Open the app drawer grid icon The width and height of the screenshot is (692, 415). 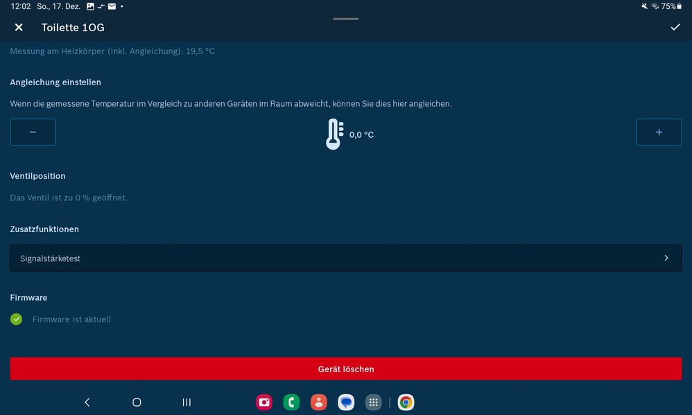(373, 402)
